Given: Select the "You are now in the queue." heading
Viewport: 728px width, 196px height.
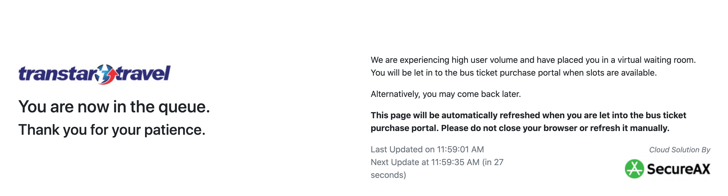Looking at the screenshot, I should coord(114,107).
